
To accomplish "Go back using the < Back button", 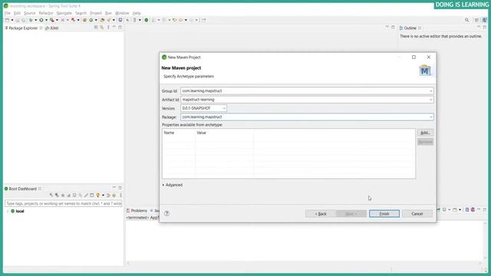I will point(321,214).
